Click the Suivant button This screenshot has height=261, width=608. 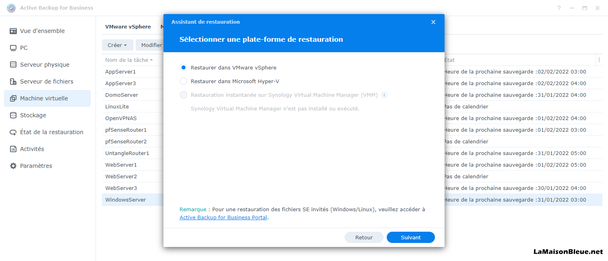click(411, 237)
